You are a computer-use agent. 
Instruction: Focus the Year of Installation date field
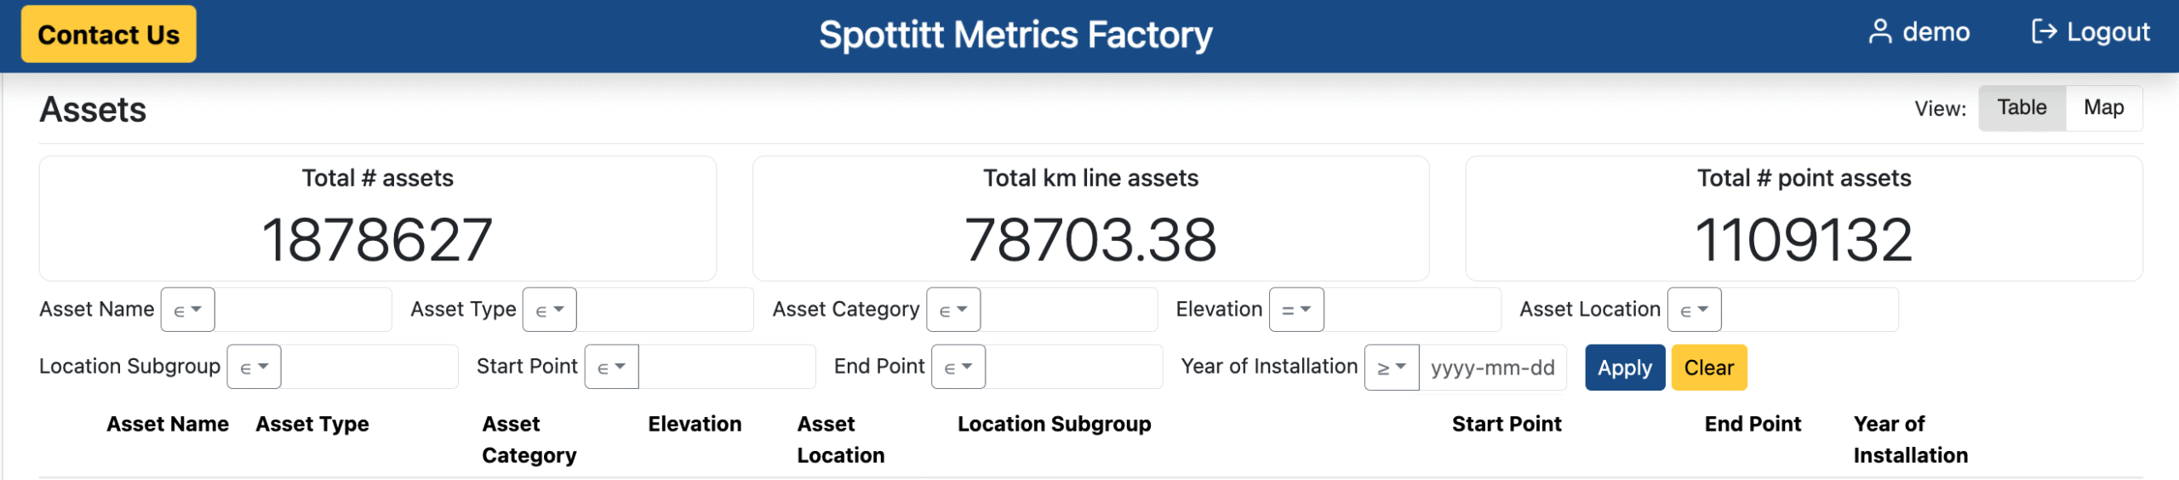pos(1492,368)
